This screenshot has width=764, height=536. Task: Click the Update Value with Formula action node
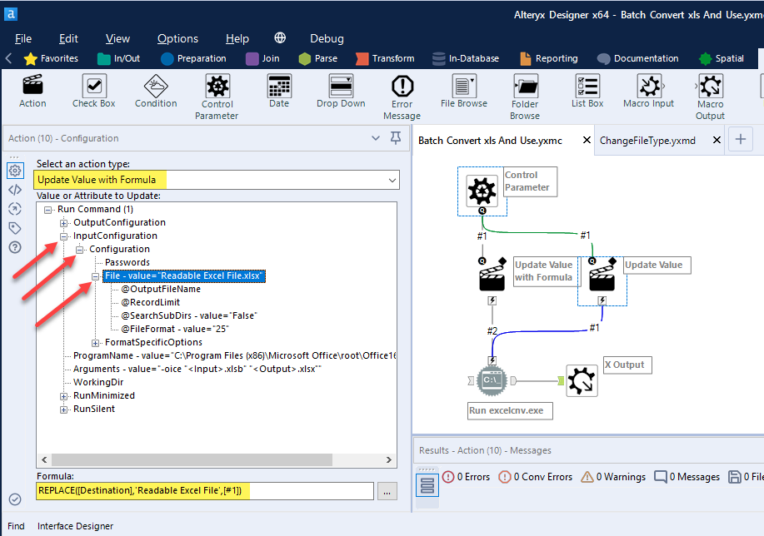(492, 277)
